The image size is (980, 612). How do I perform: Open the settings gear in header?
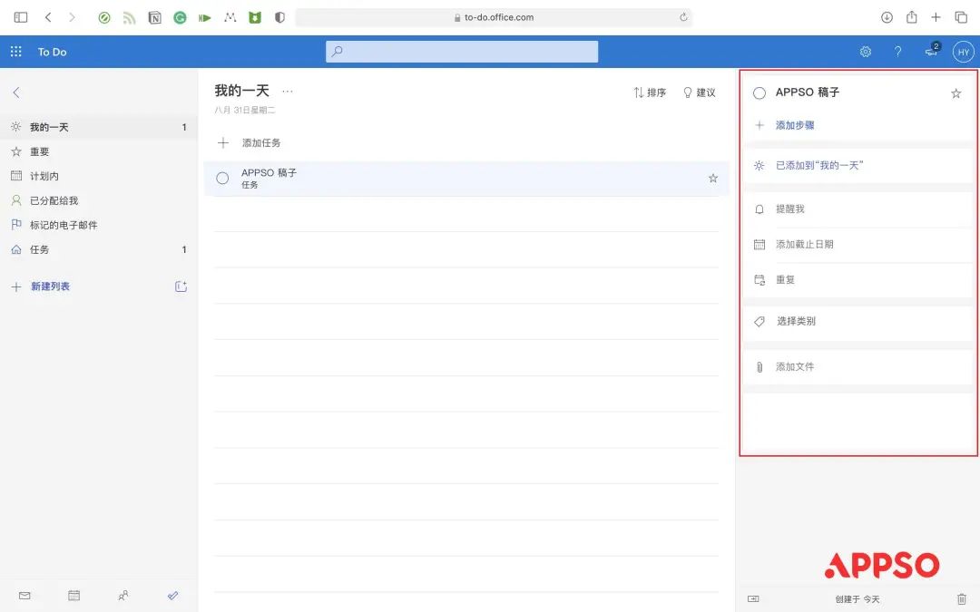pos(866,52)
